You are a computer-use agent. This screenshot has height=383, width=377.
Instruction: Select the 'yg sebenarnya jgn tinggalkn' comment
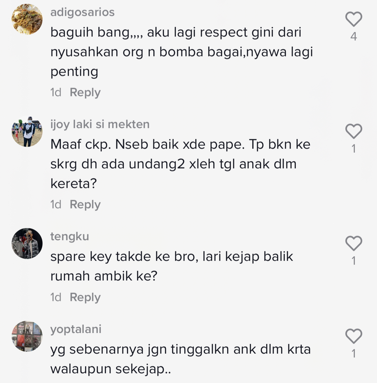(x=180, y=359)
